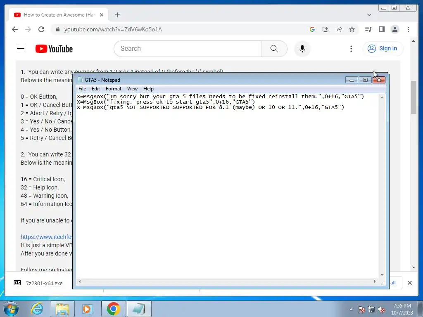This screenshot has height=317, width=423.
Task: Open Chrome media controls icon
Action: pyautogui.click(x=368, y=29)
